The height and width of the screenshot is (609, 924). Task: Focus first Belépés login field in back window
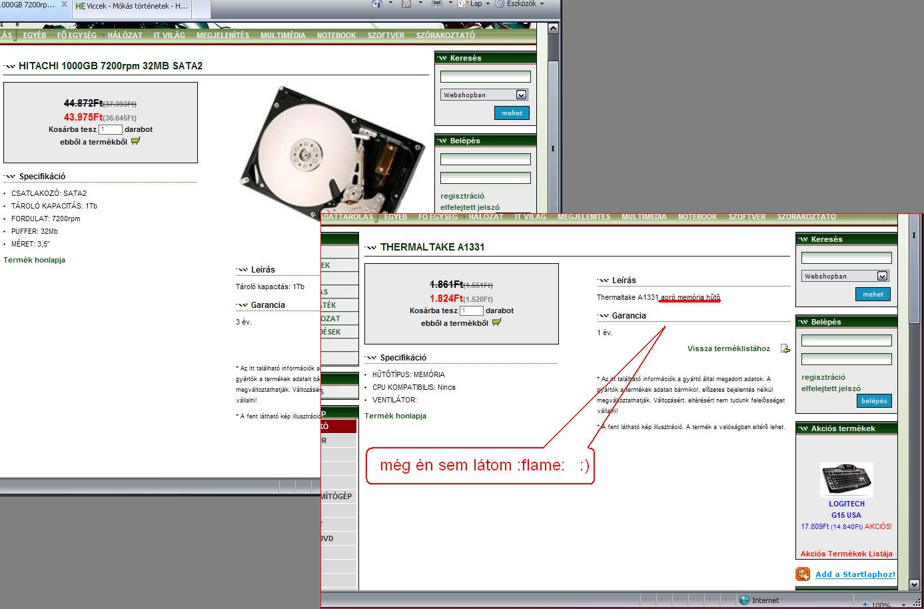(x=486, y=159)
